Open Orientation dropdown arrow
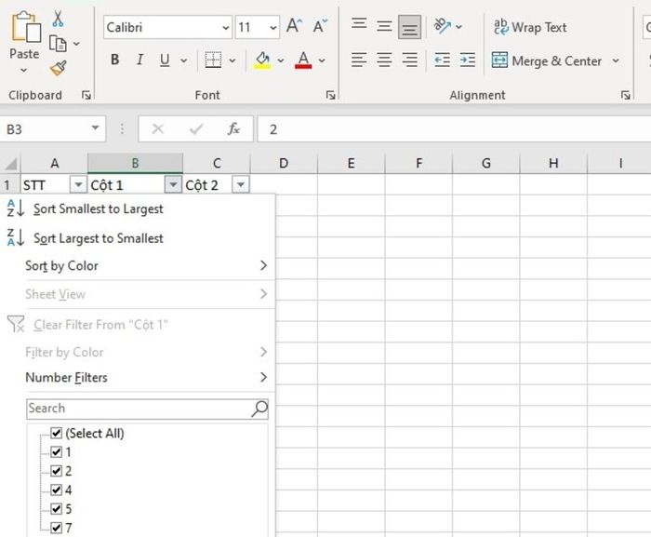Image resolution: width=651 pixels, height=537 pixels. (x=458, y=27)
